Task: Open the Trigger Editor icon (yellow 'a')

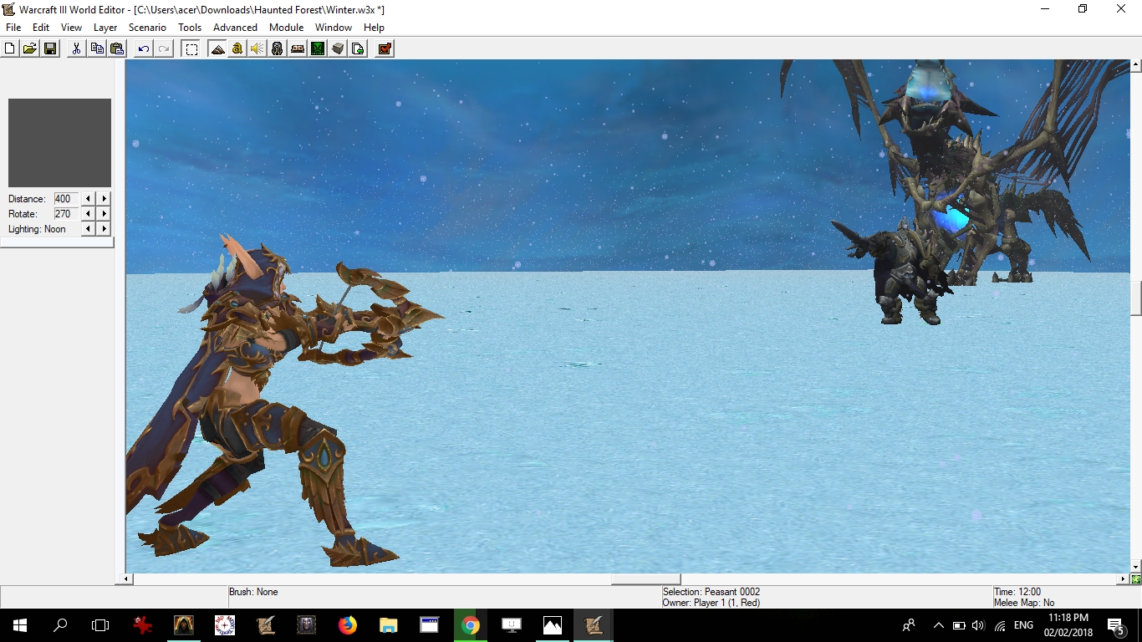Action: coord(237,48)
